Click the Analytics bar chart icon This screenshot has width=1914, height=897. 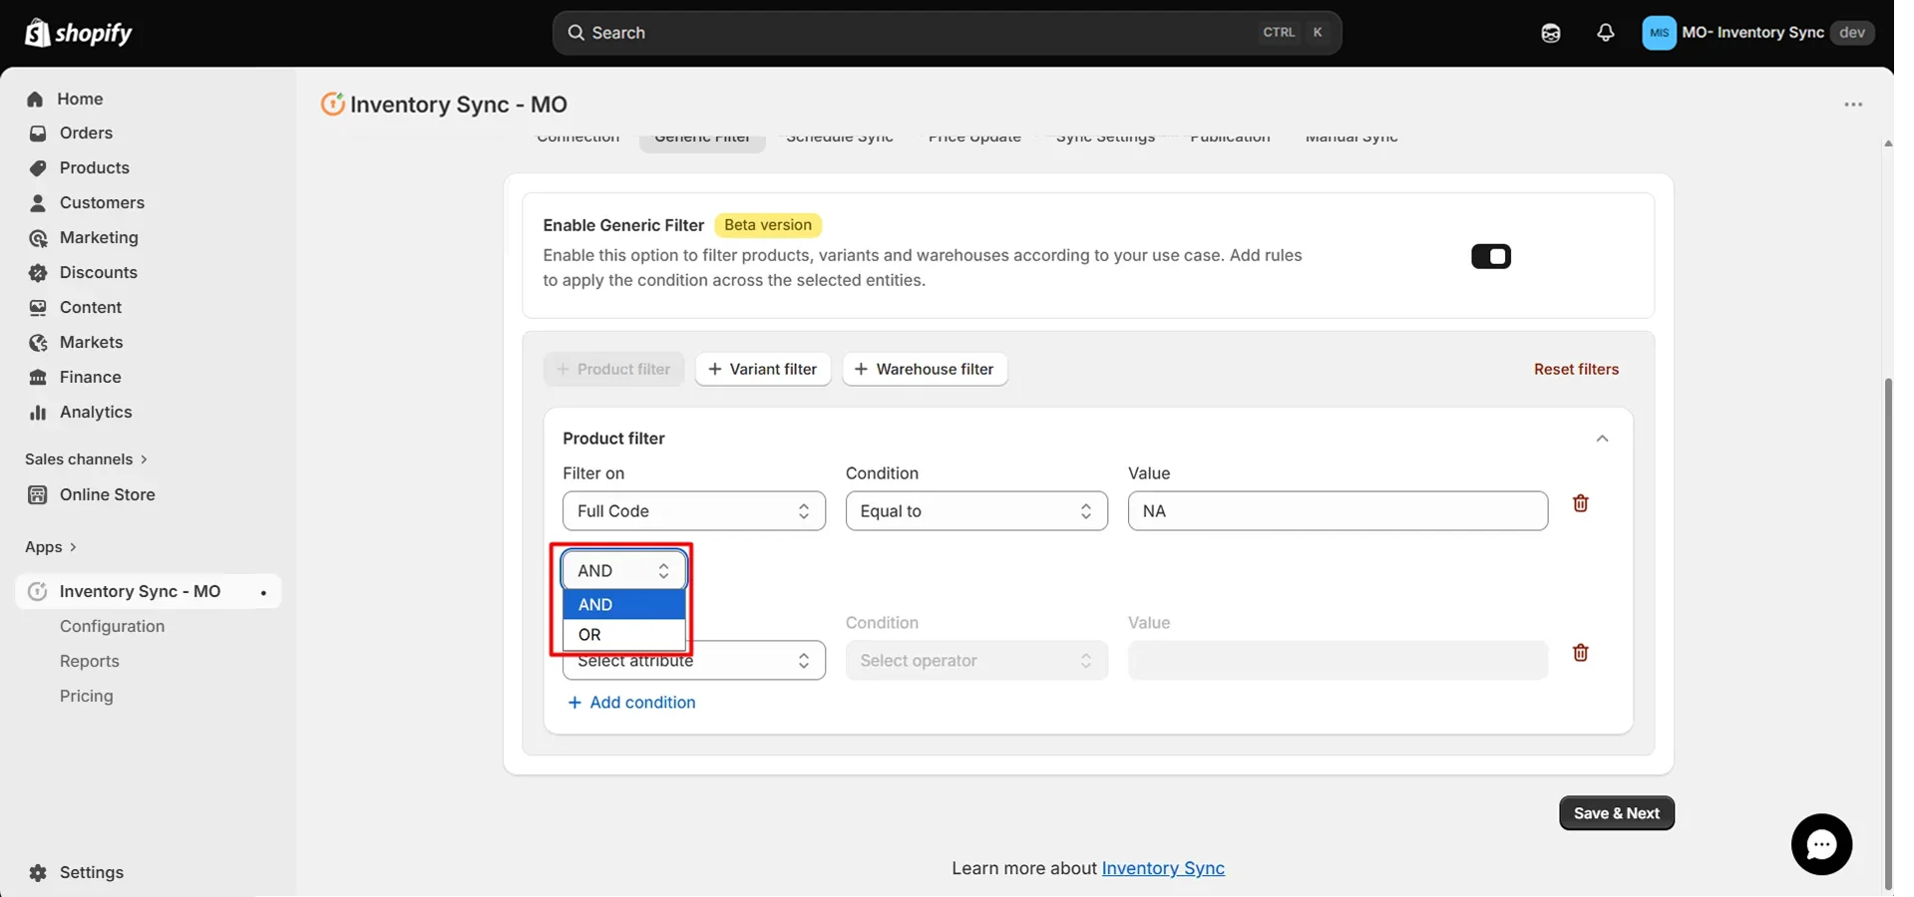click(38, 413)
